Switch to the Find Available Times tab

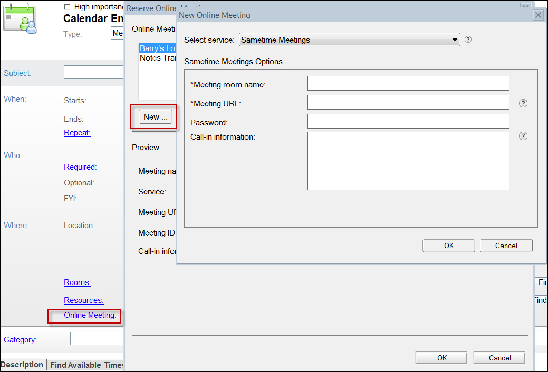coord(86,365)
